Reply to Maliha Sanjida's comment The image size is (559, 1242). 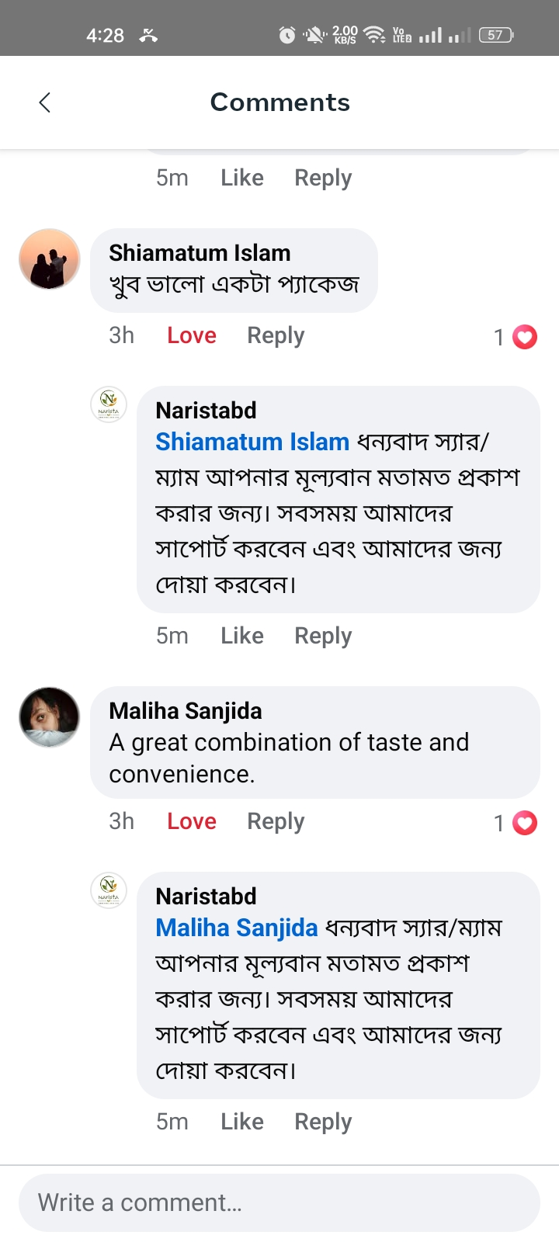[276, 821]
